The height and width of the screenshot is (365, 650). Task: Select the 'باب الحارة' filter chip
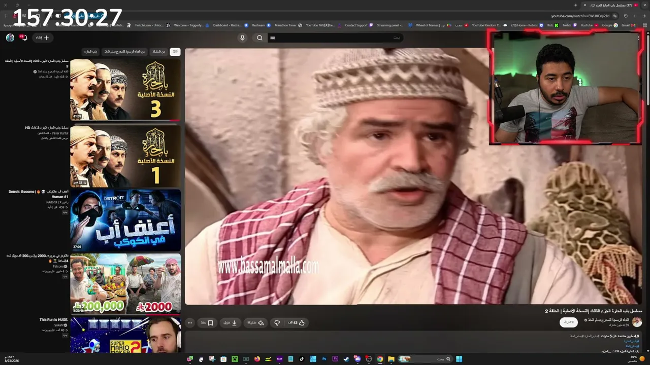point(91,52)
